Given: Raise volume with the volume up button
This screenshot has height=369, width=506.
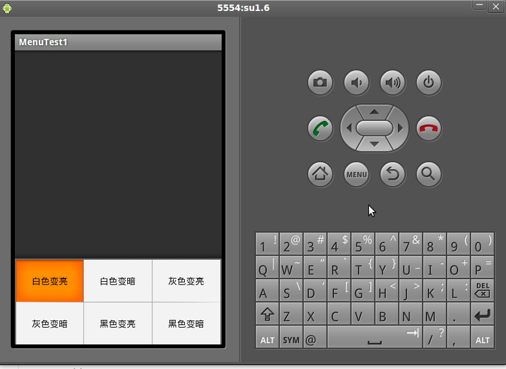Looking at the screenshot, I should click(392, 83).
